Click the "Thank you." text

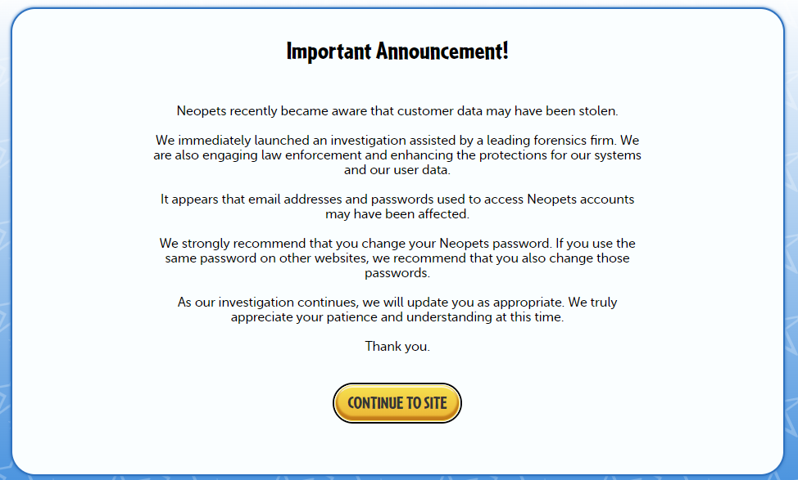click(x=397, y=347)
